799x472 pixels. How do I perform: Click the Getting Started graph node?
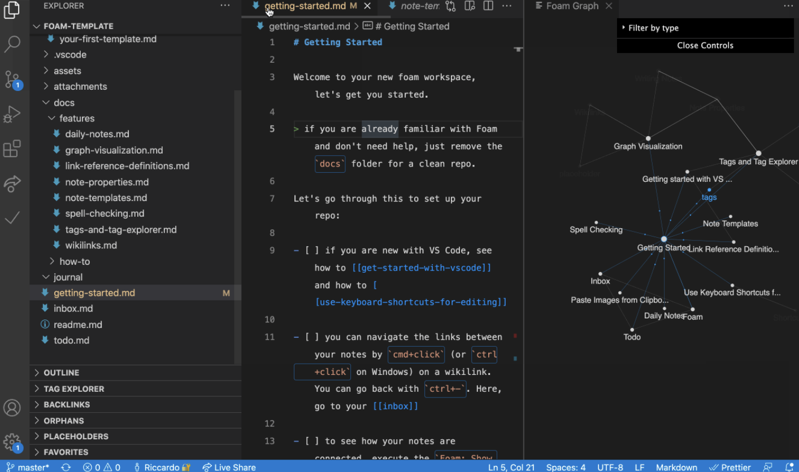pyautogui.click(x=664, y=239)
